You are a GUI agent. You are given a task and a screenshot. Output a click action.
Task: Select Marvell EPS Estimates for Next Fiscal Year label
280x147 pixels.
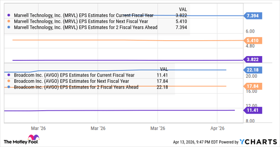click(x=81, y=22)
